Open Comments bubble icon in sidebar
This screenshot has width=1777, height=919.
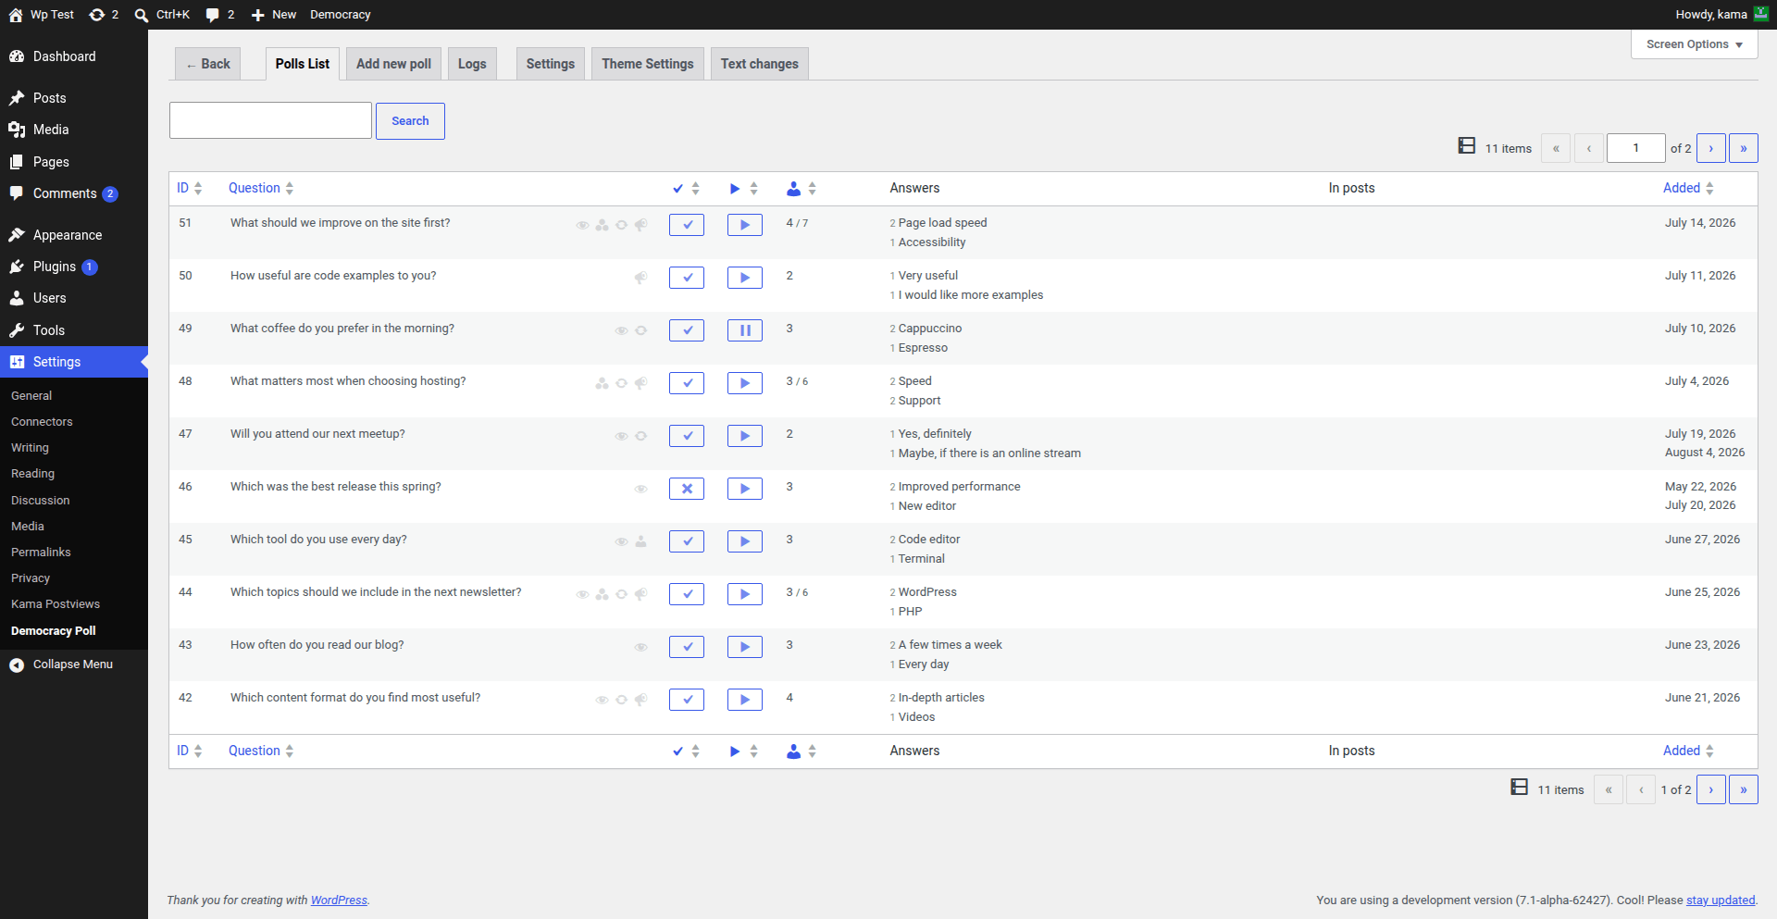[17, 193]
